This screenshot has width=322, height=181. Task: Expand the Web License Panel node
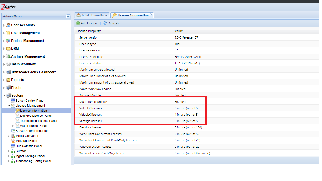[13, 126]
